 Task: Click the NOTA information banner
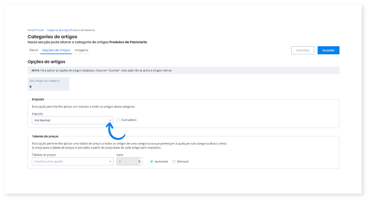pos(183,70)
